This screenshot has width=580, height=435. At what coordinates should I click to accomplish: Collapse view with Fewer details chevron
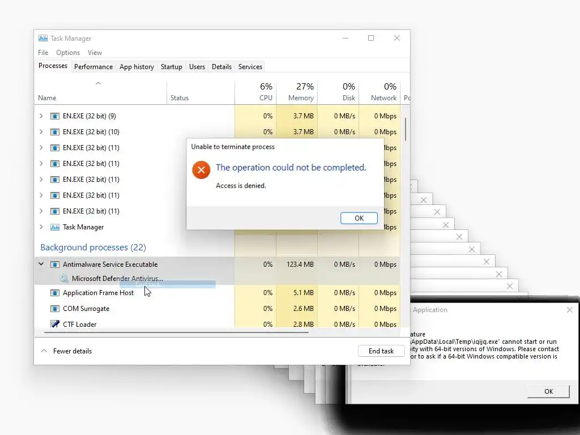44,351
